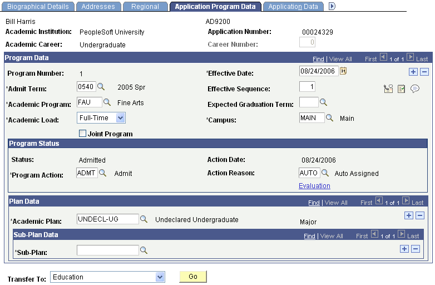
Task: Add a new Program Data row
Action: [x=413, y=72]
